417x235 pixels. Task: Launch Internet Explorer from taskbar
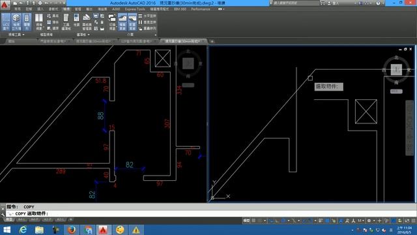(x=23, y=230)
